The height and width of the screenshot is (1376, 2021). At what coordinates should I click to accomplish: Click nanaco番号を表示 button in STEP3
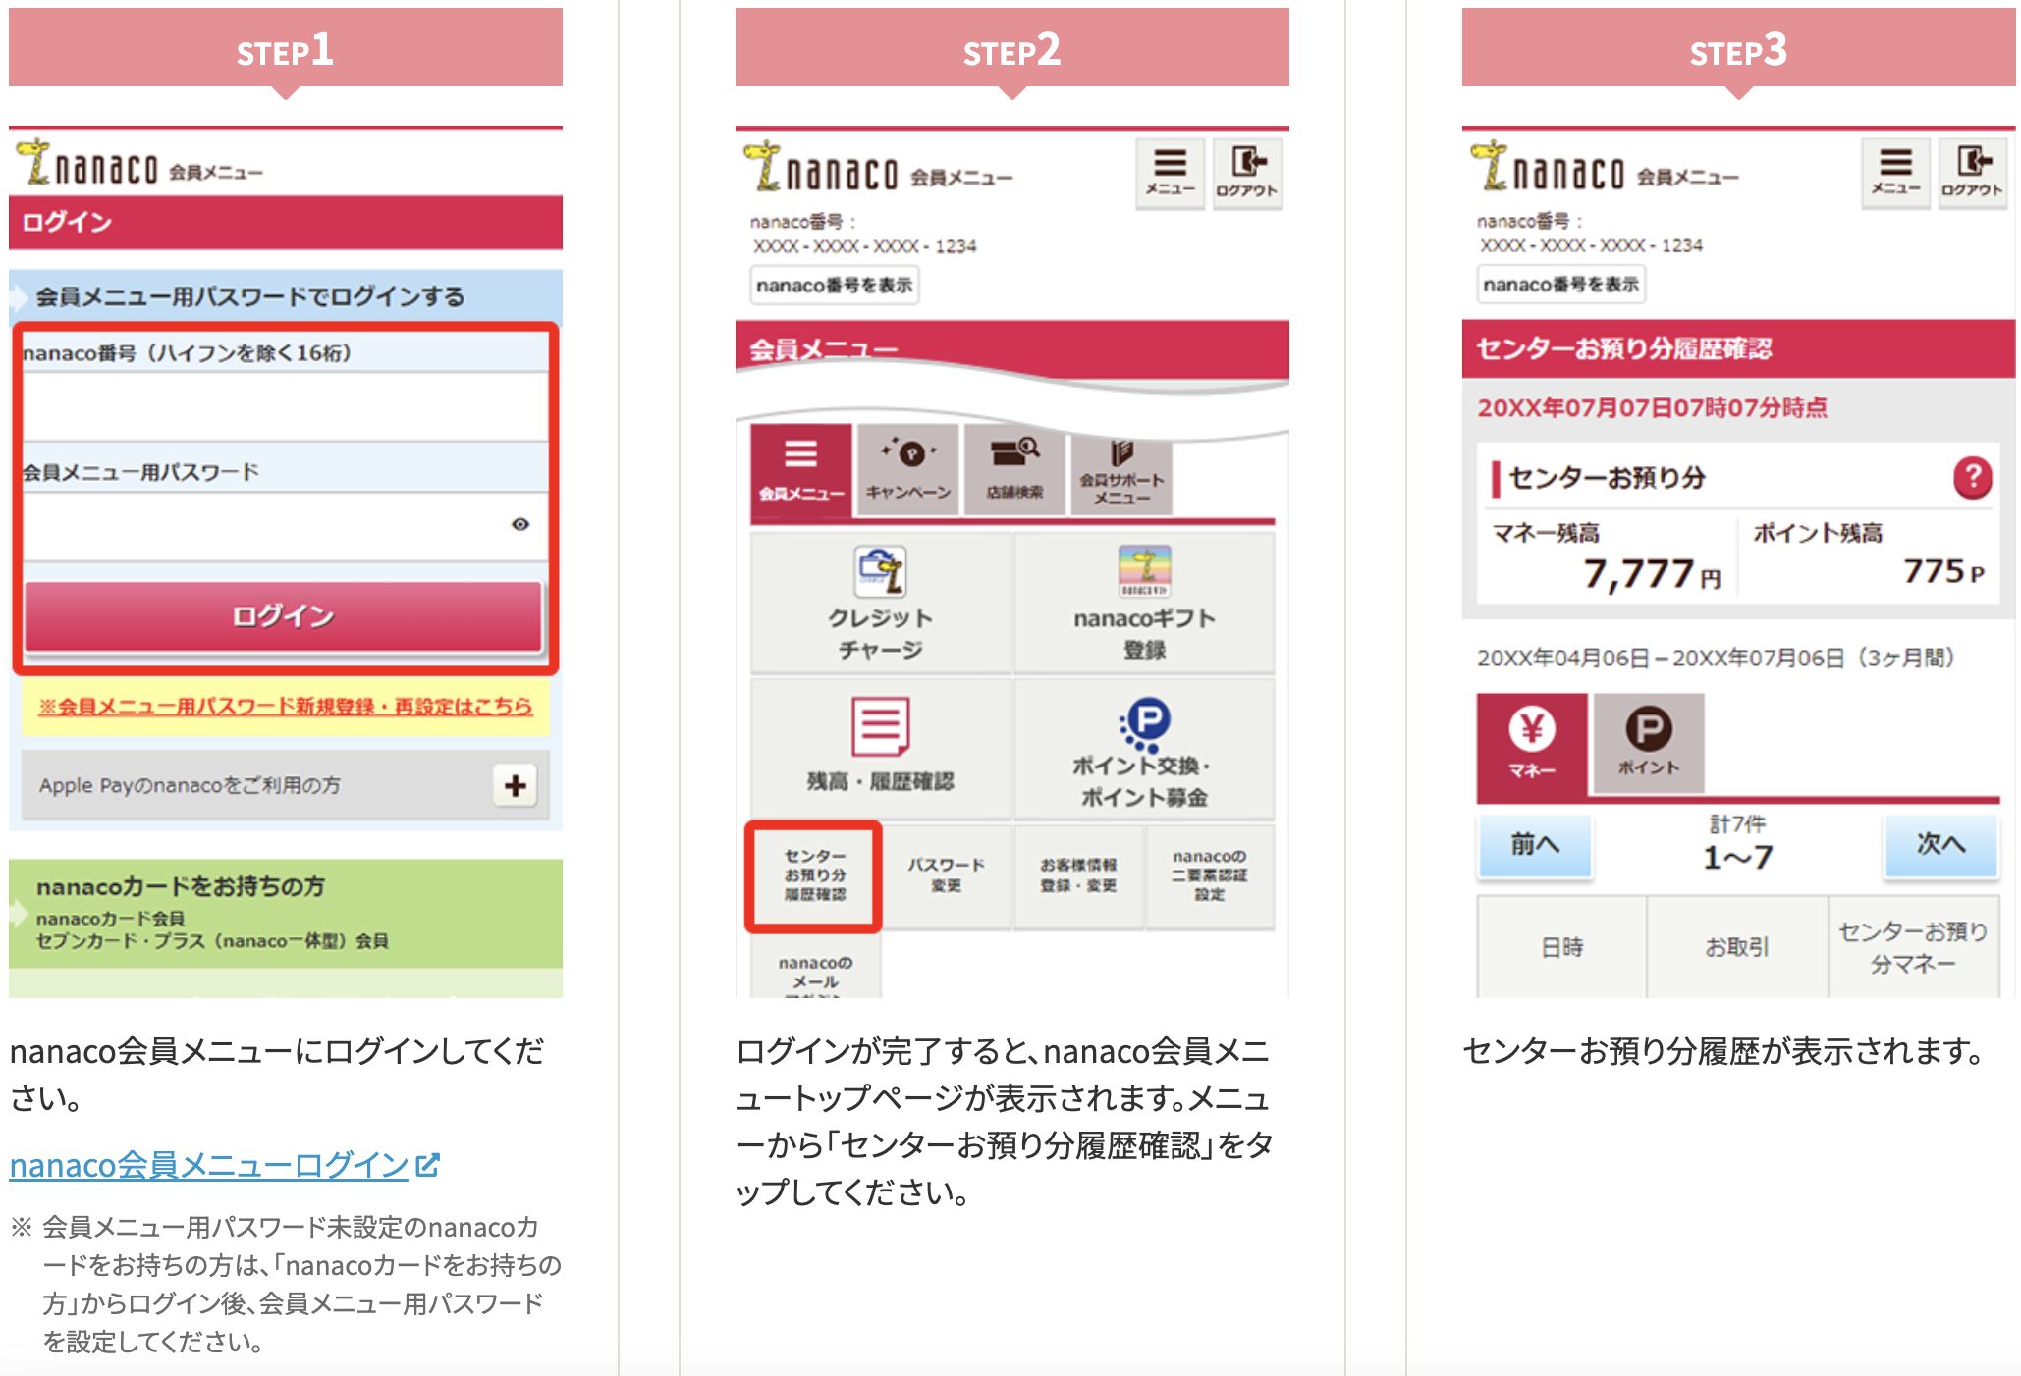click(x=1561, y=285)
